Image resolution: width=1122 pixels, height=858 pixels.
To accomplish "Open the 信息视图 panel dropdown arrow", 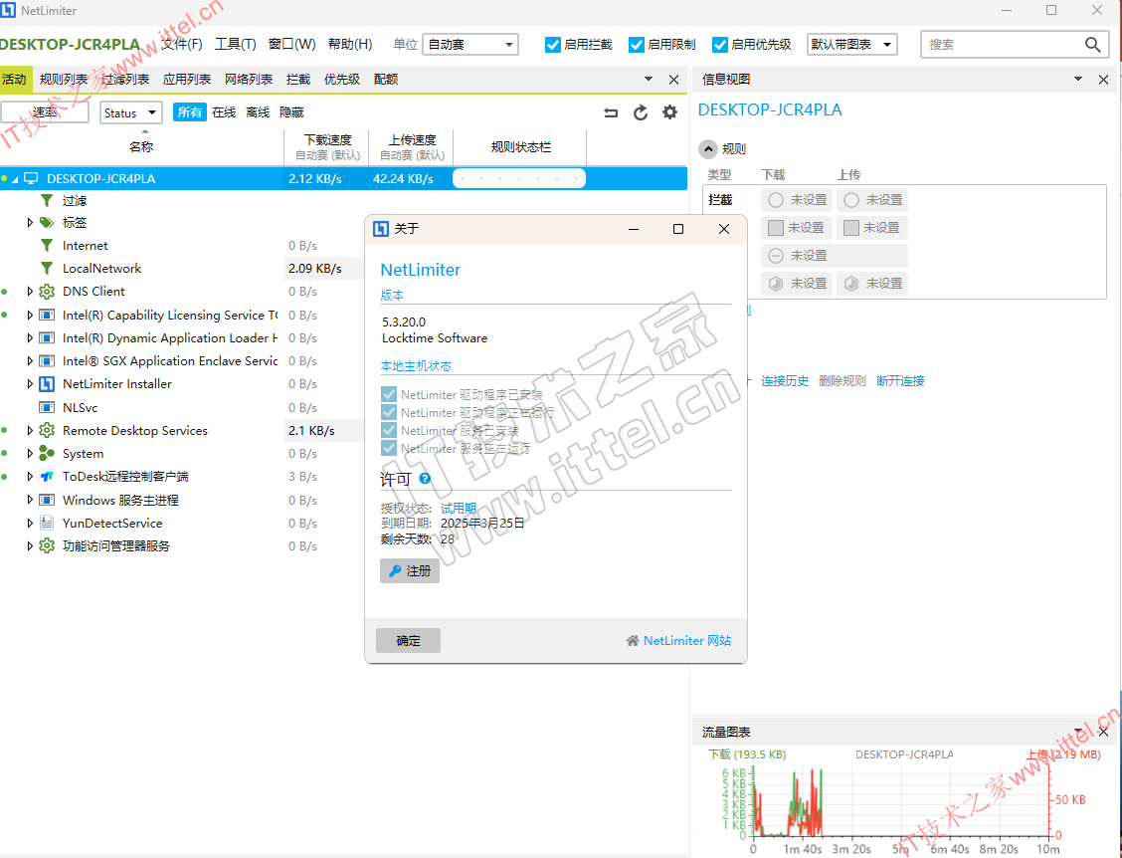I will point(1077,79).
